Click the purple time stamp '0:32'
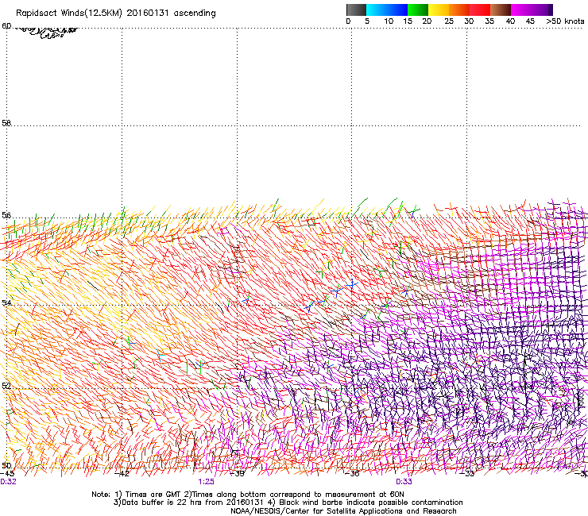This screenshot has width=588, height=516. tap(8, 482)
